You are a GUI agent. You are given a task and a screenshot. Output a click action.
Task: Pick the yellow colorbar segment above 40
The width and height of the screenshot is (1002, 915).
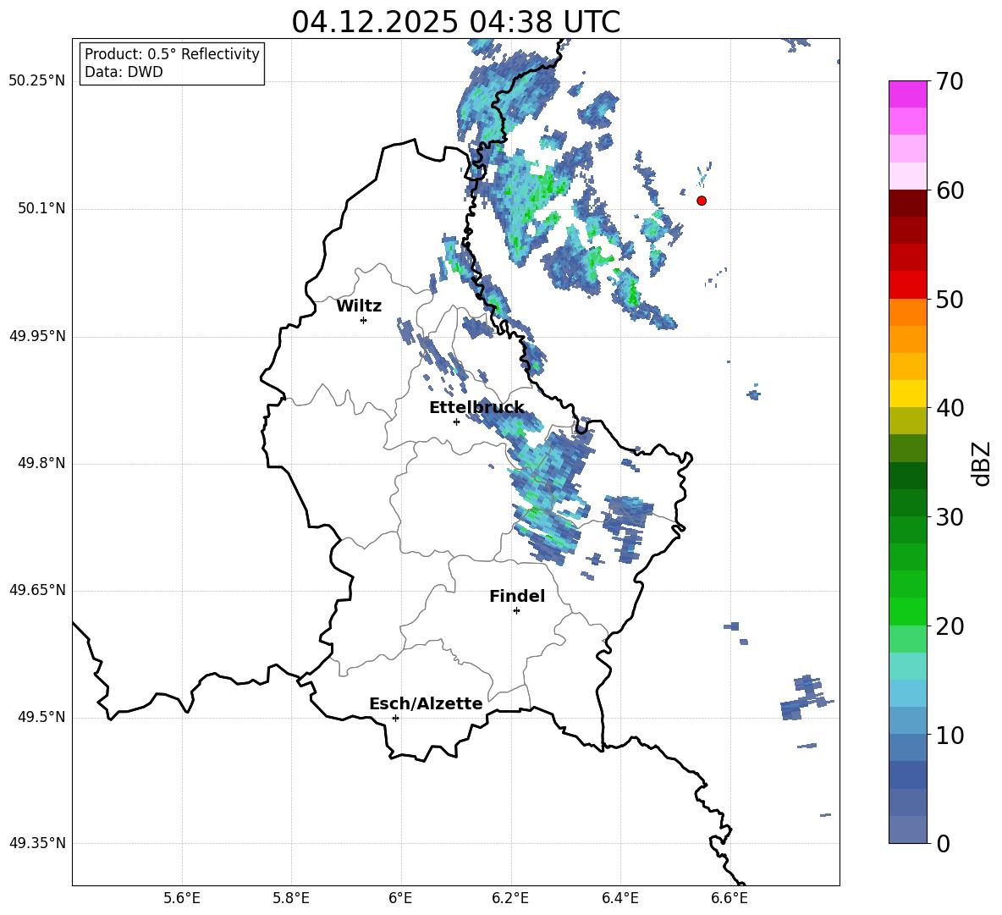907,394
